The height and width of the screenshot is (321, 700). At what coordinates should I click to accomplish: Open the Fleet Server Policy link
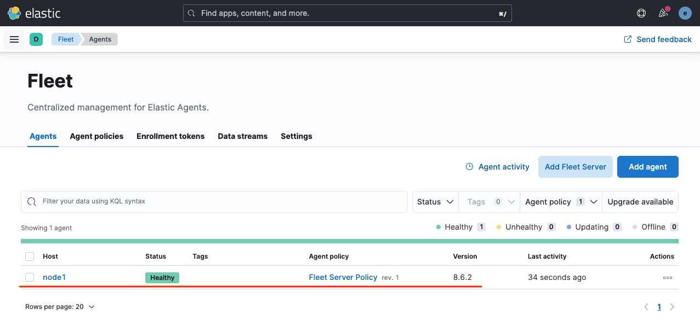pos(343,277)
